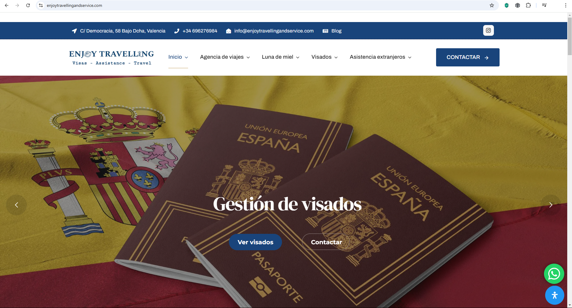Image resolution: width=572 pixels, height=308 pixels.
Task: Go back to previous page
Action: click(7, 5)
